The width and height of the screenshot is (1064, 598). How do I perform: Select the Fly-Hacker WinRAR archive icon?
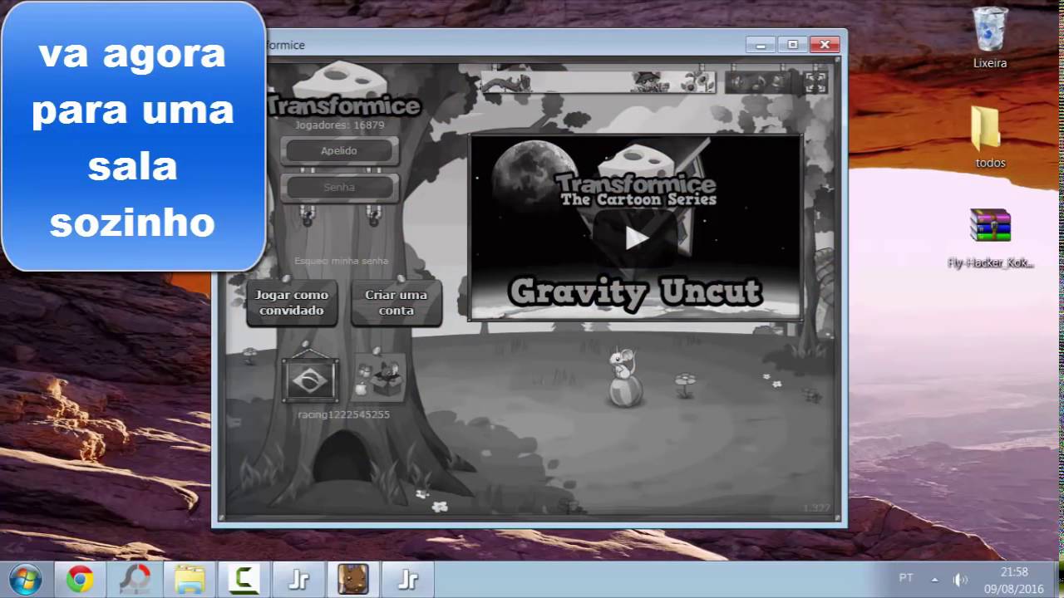click(x=990, y=238)
